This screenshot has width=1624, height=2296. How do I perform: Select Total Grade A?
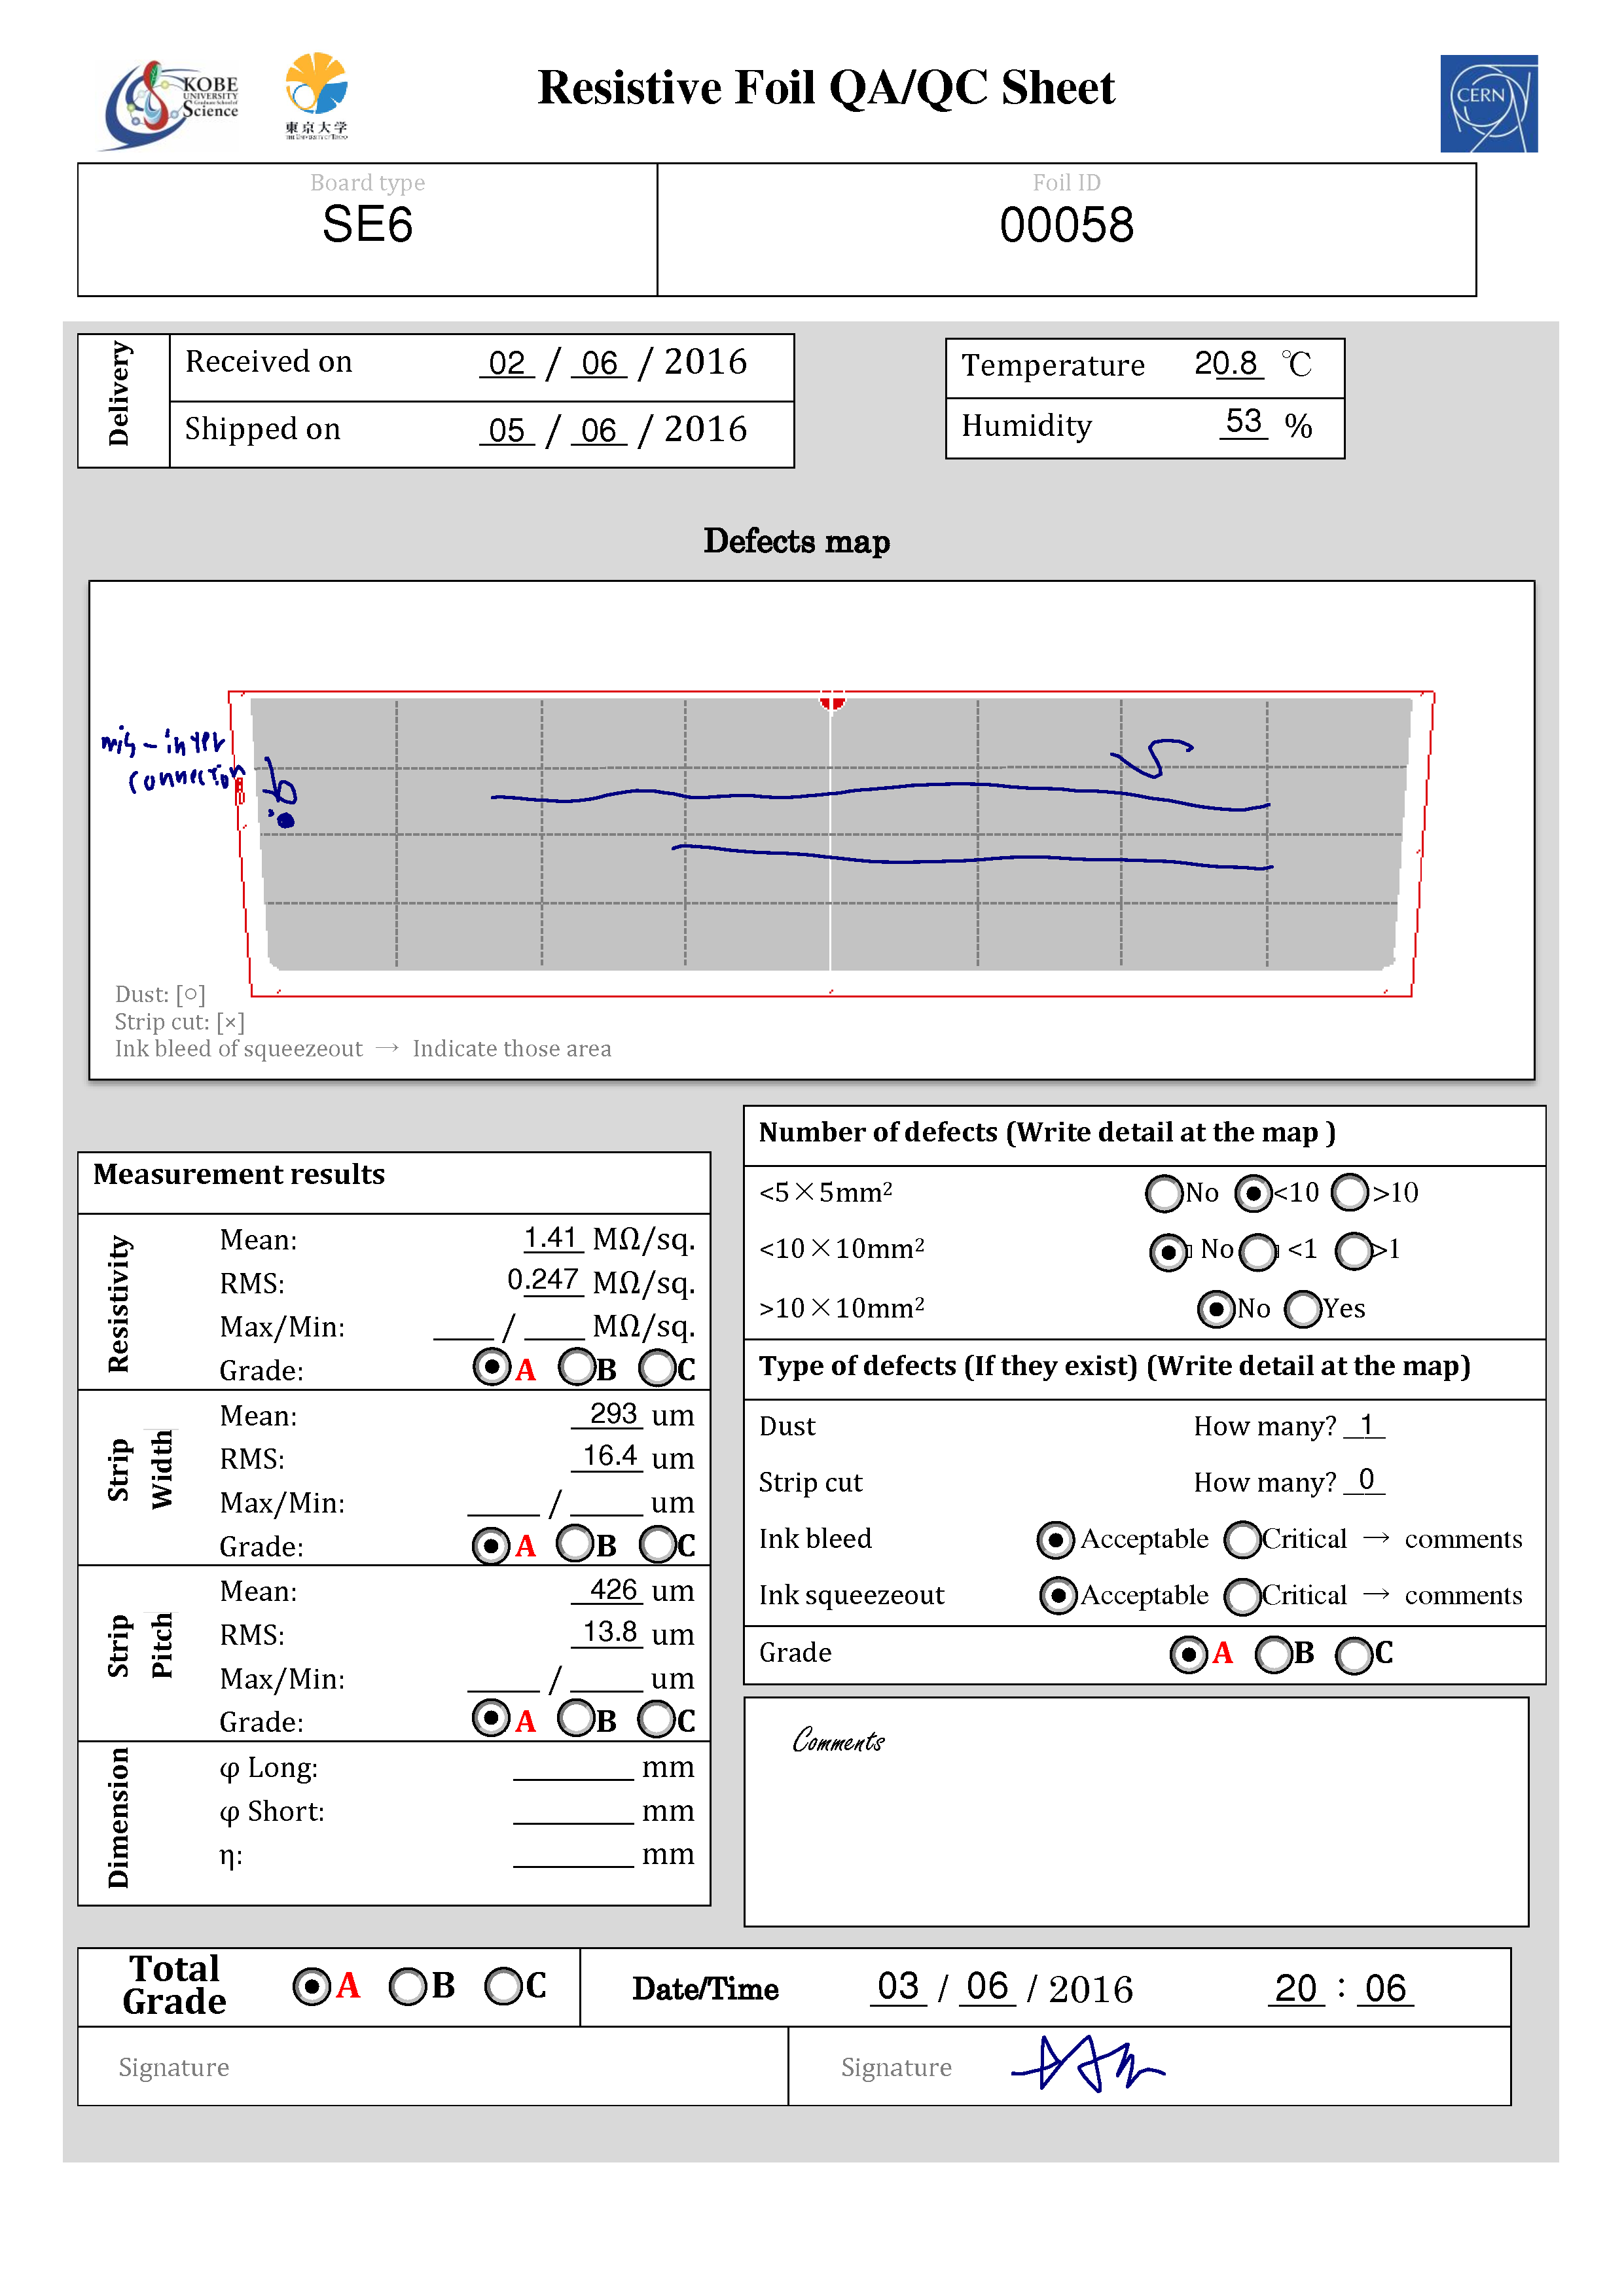coord(312,1986)
